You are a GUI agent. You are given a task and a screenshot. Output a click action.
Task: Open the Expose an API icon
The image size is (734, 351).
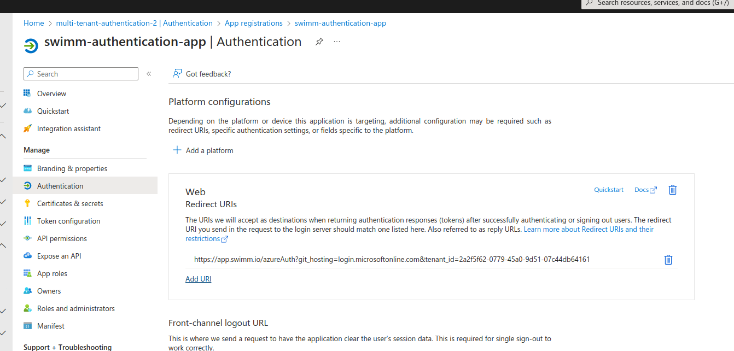[x=27, y=256]
